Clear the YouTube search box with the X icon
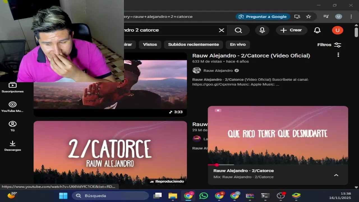The height and width of the screenshot is (202, 359). (222, 30)
